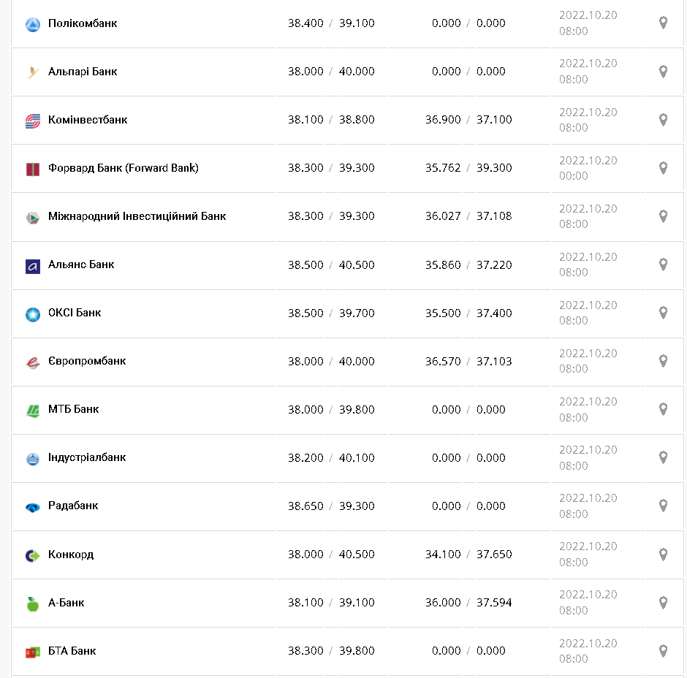This screenshot has width=687, height=678.
Task: Open Форвард Банк (Forward Bank) link
Action: pyautogui.click(x=123, y=168)
